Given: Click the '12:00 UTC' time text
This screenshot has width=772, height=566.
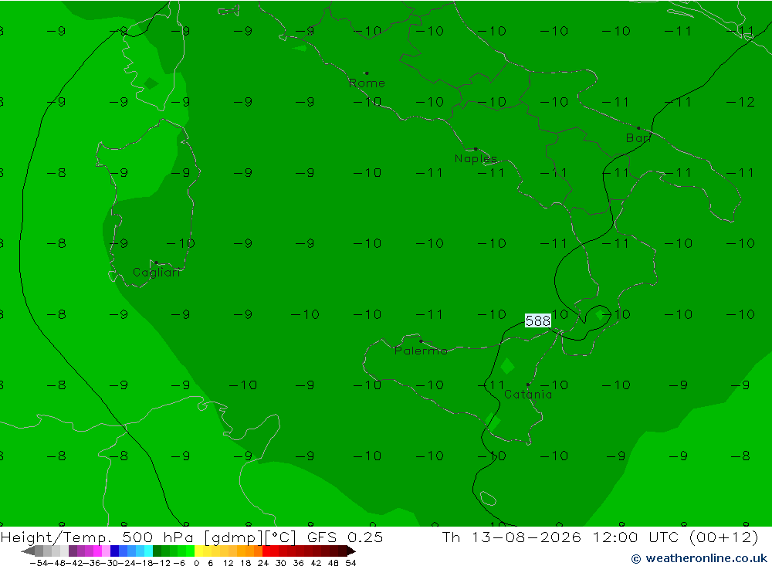Looking at the screenshot, I should [x=635, y=537].
